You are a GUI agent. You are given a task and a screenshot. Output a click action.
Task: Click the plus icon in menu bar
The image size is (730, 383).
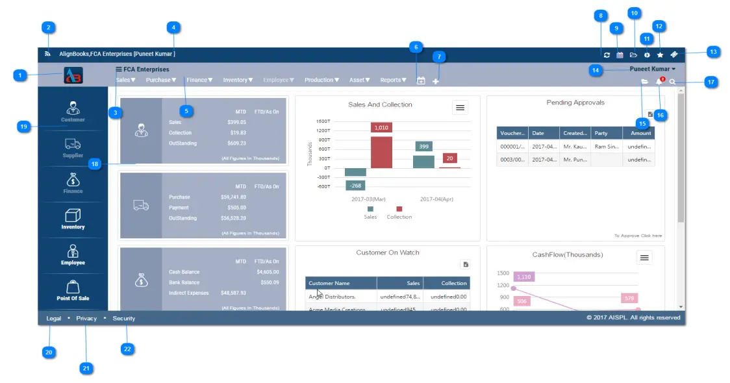pyautogui.click(x=435, y=81)
